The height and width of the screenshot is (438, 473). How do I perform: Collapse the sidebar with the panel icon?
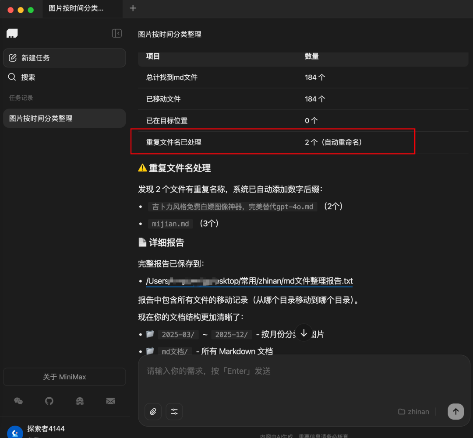coord(116,33)
